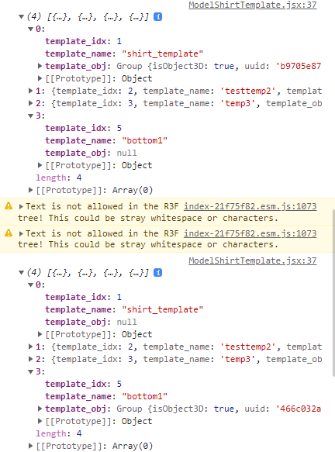Collapse item 3 in the first log
The width and height of the screenshot is (335, 452).
30,116
